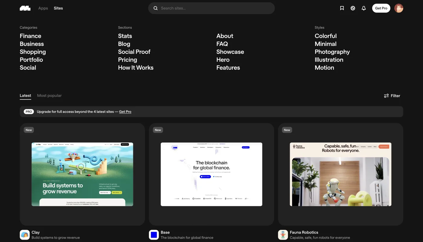423x242 pixels.
Task: Focus the Search sites field
Action: point(211,8)
